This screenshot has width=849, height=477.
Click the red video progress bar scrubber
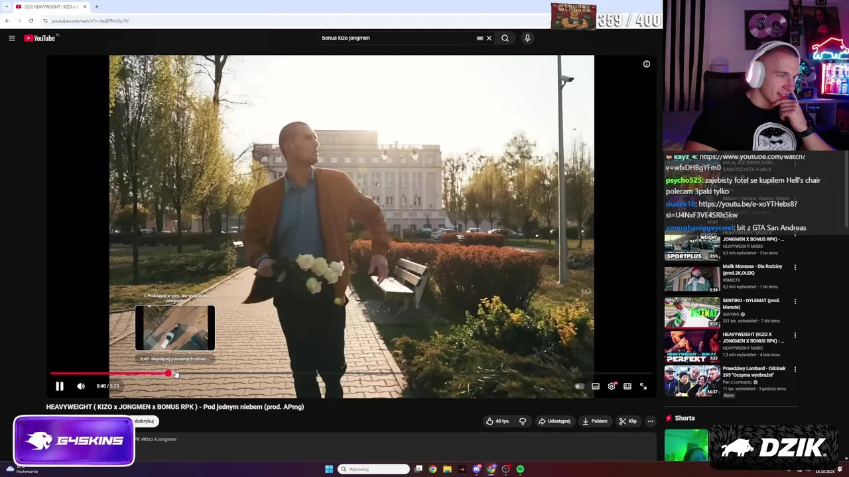coord(168,374)
